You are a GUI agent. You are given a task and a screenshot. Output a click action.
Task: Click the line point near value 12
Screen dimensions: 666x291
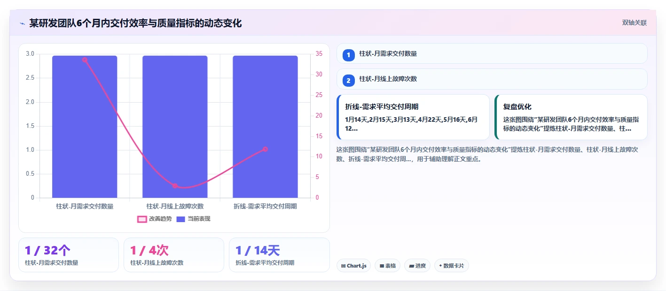[x=265, y=149]
